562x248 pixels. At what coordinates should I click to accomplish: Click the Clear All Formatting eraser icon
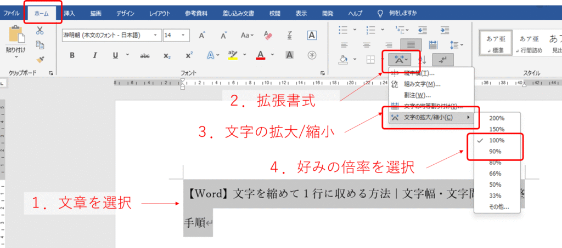[268, 35]
